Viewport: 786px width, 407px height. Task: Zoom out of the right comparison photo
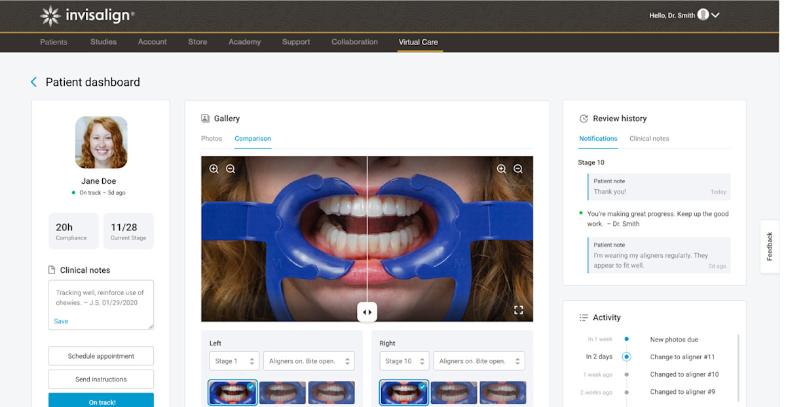[x=518, y=168]
